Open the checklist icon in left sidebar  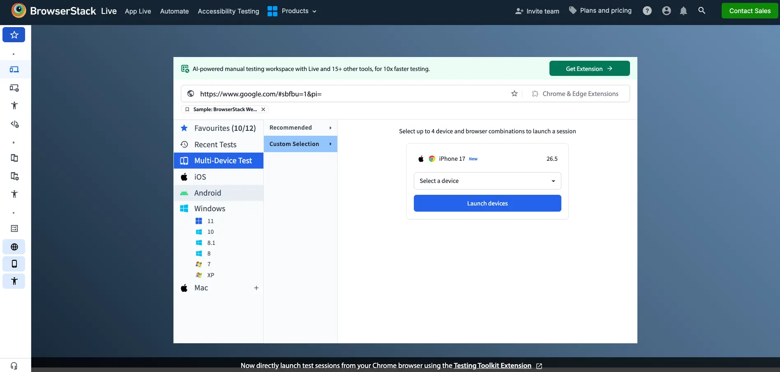14,228
